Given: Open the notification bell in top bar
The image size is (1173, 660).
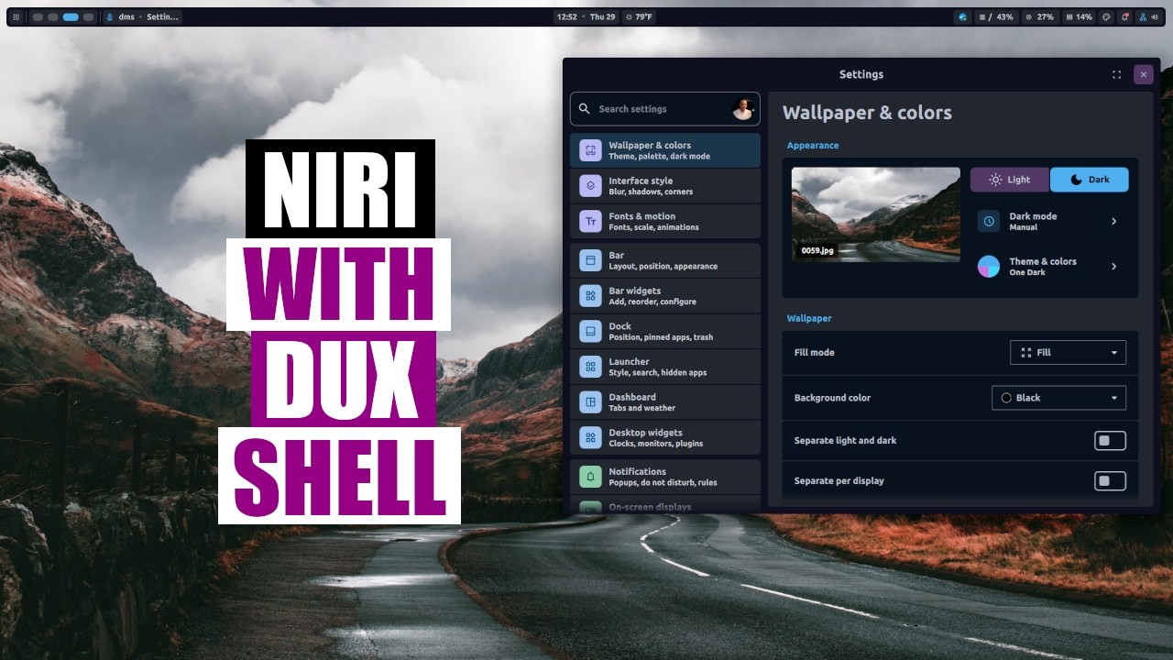Looking at the screenshot, I should (x=1124, y=16).
